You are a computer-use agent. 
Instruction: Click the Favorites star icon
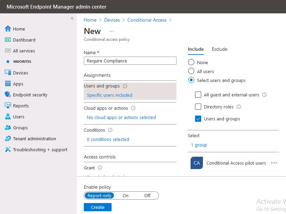pyautogui.click(x=8, y=61)
